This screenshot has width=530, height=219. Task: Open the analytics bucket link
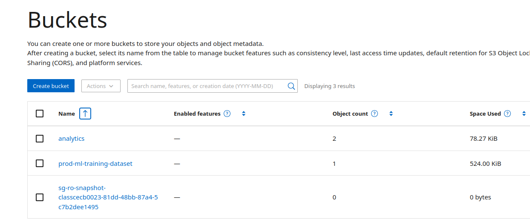[x=72, y=139]
